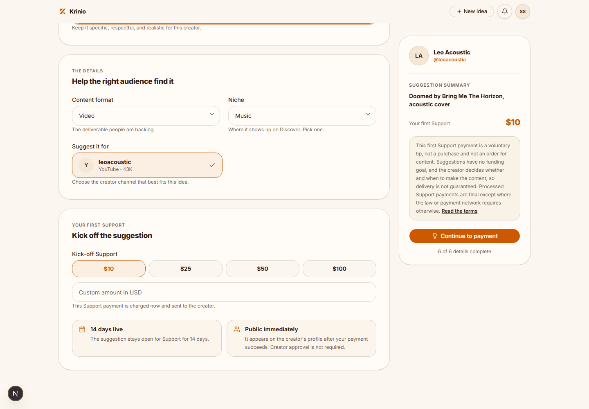
Task: Click '6 of 6 details complete' text
Action: [465, 252]
